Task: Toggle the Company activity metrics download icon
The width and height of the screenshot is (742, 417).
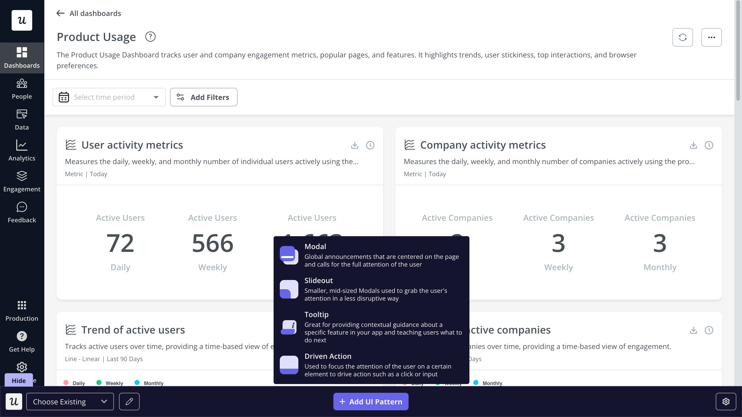Action: 694,145
